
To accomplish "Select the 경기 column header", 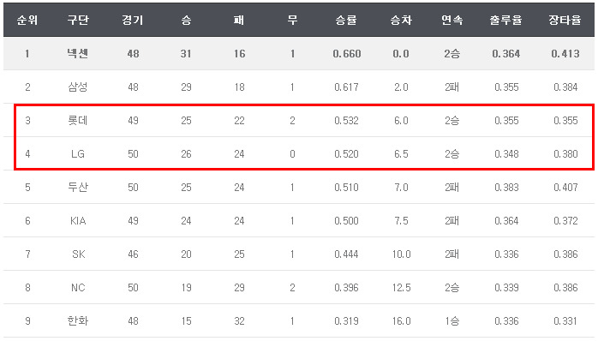I will pos(133,20).
